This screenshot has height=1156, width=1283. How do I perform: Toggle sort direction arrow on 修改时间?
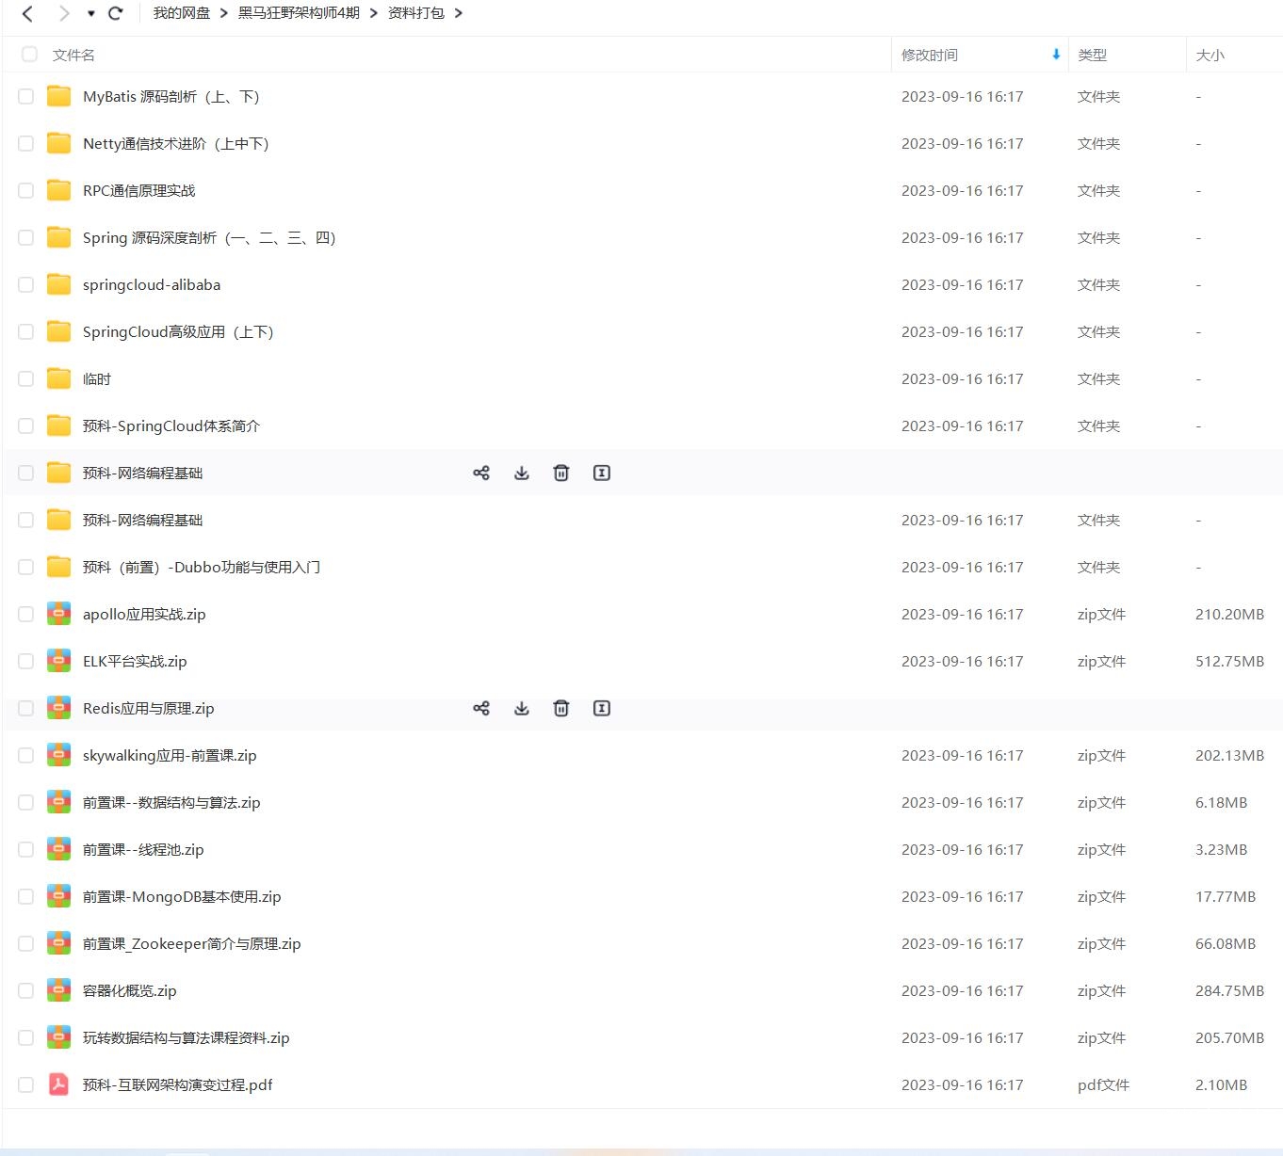coord(1056,55)
